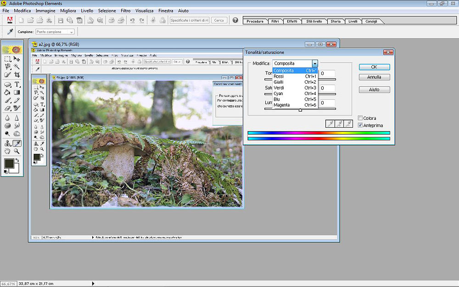Select the Paint Bucket tool
459x287 pixels.
pyautogui.click(x=8, y=92)
